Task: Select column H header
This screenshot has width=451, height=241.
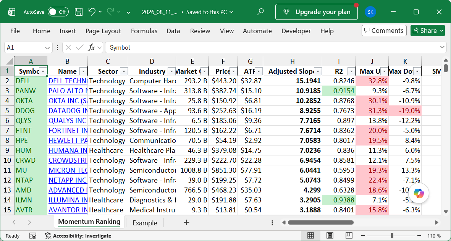Action: click(x=293, y=61)
